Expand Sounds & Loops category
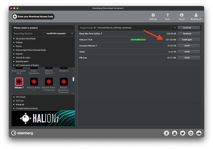 14,58
